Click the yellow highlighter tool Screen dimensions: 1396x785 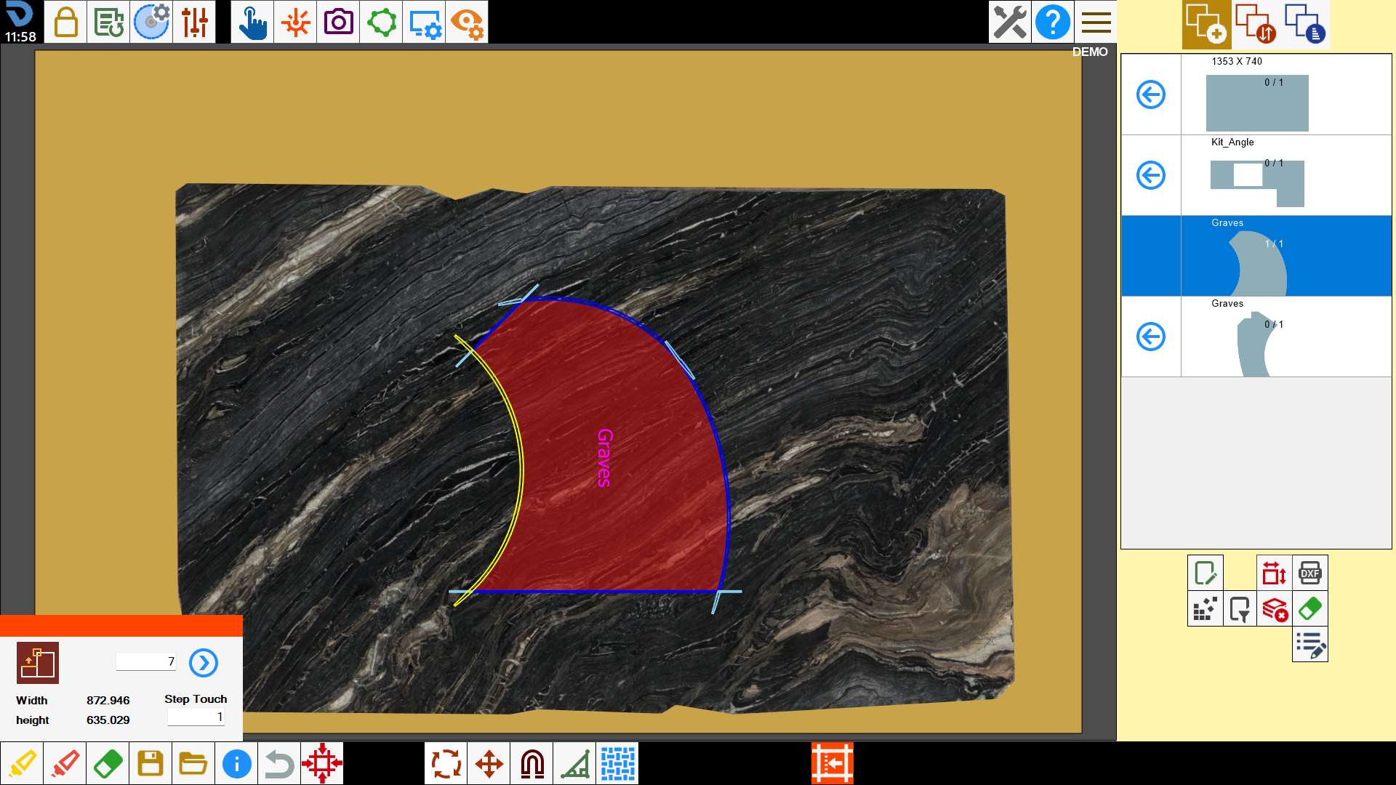[x=22, y=763]
